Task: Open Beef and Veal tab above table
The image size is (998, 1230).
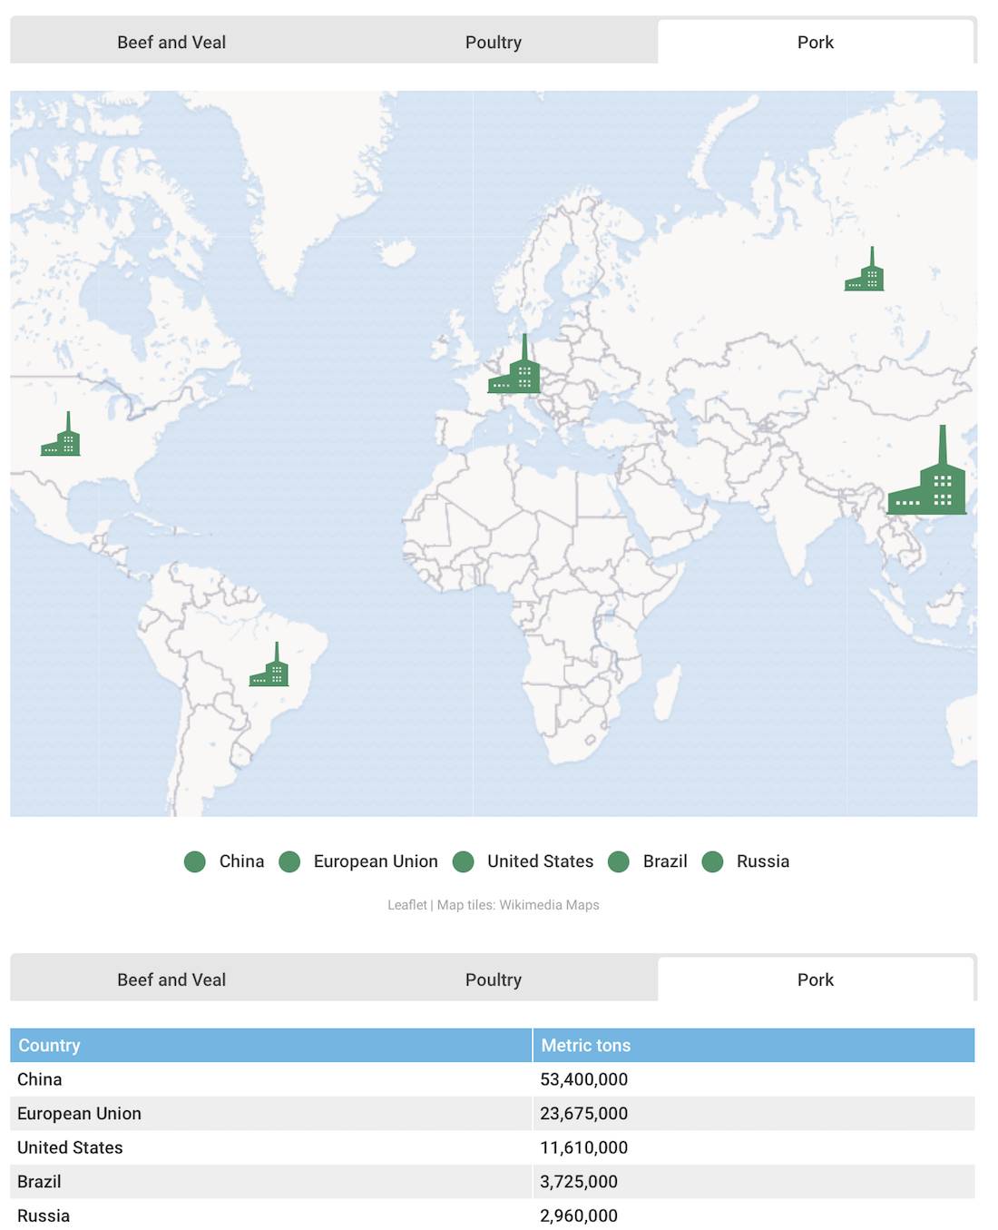Action: 171,979
